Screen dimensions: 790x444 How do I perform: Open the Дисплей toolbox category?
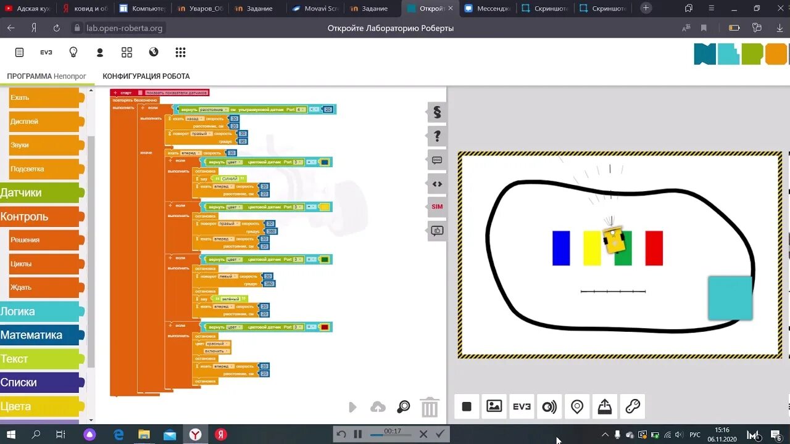click(46, 121)
